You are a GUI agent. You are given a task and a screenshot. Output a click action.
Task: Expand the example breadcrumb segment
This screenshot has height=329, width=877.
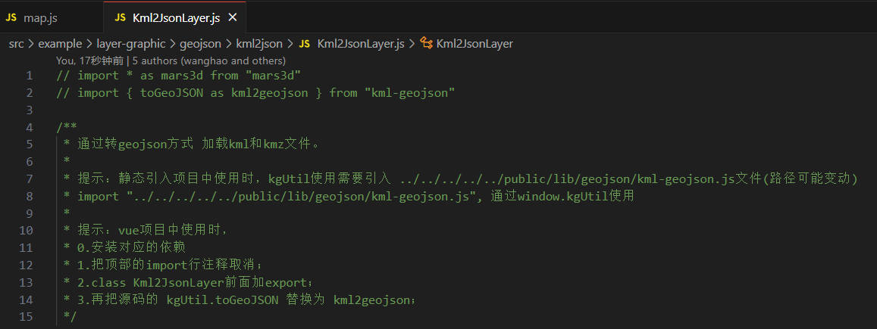pos(60,44)
